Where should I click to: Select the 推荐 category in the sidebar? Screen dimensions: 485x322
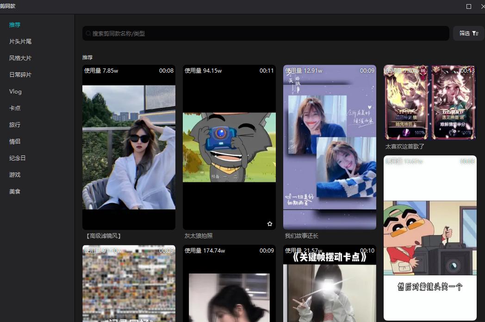point(15,25)
